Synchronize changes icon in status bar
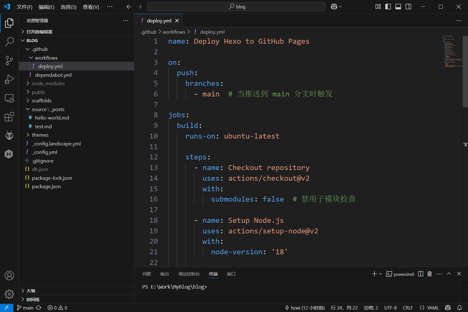This screenshot has height=312, width=468. [39, 308]
